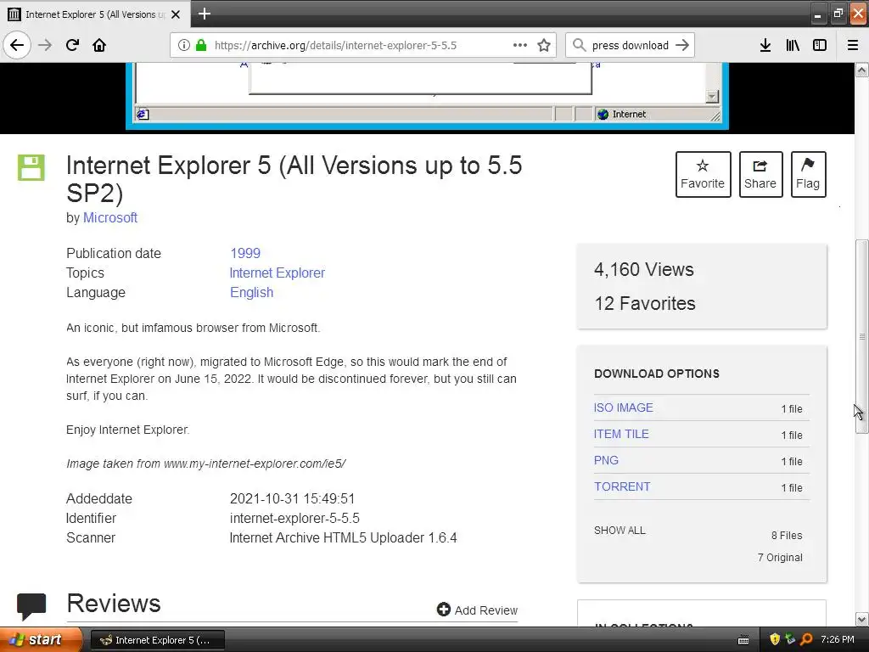Click the Add Review link
This screenshot has height=652, width=869.
[x=477, y=610]
